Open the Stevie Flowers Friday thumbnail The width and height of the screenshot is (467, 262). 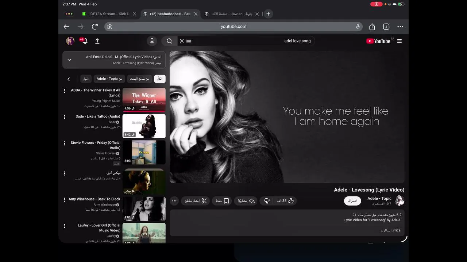pyautogui.click(x=144, y=152)
